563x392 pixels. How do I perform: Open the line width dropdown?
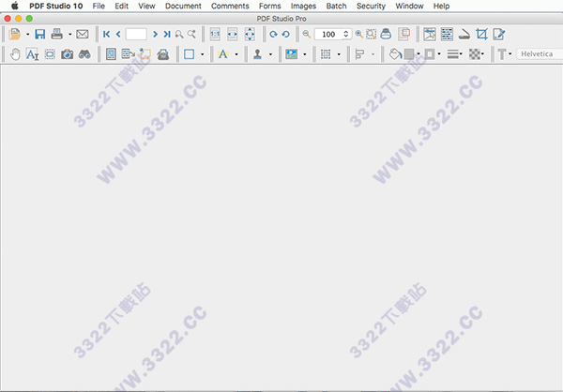[454, 54]
